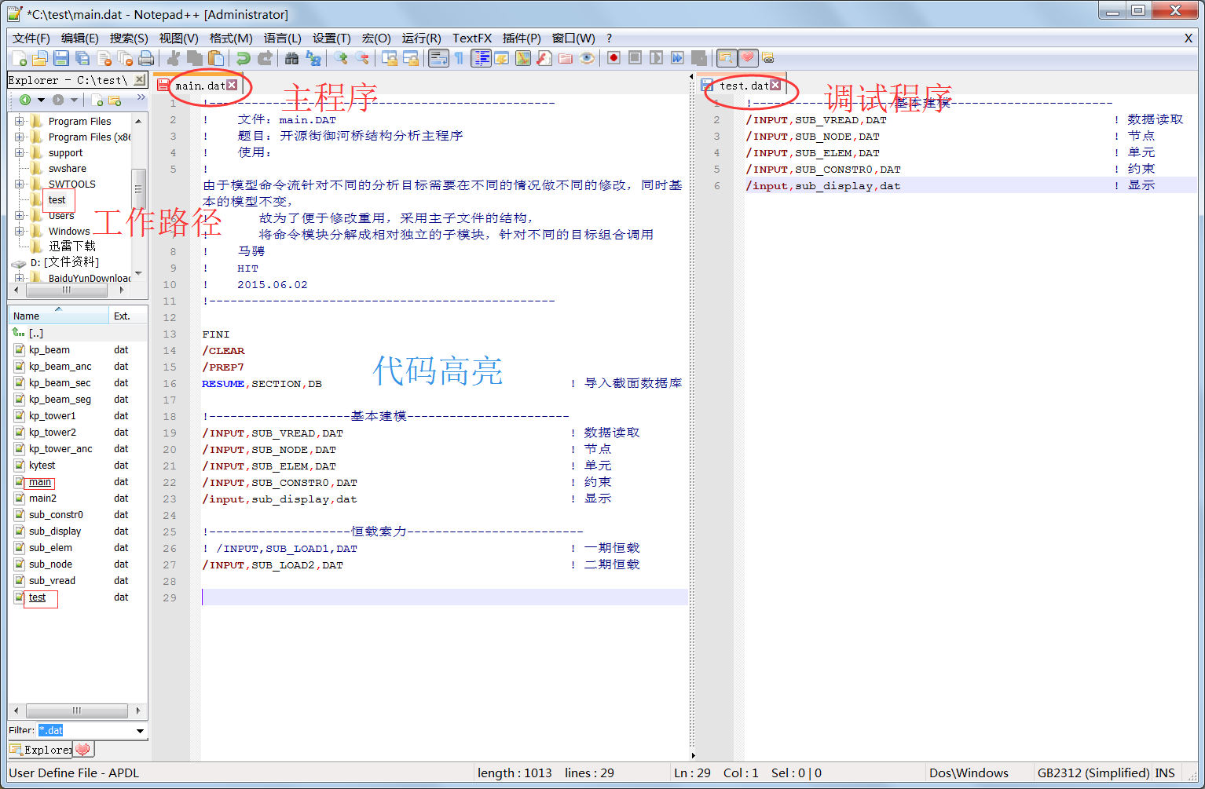Screen dimensions: 1205x789
Task: Save the current file via toolbar
Action: click(x=61, y=58)
